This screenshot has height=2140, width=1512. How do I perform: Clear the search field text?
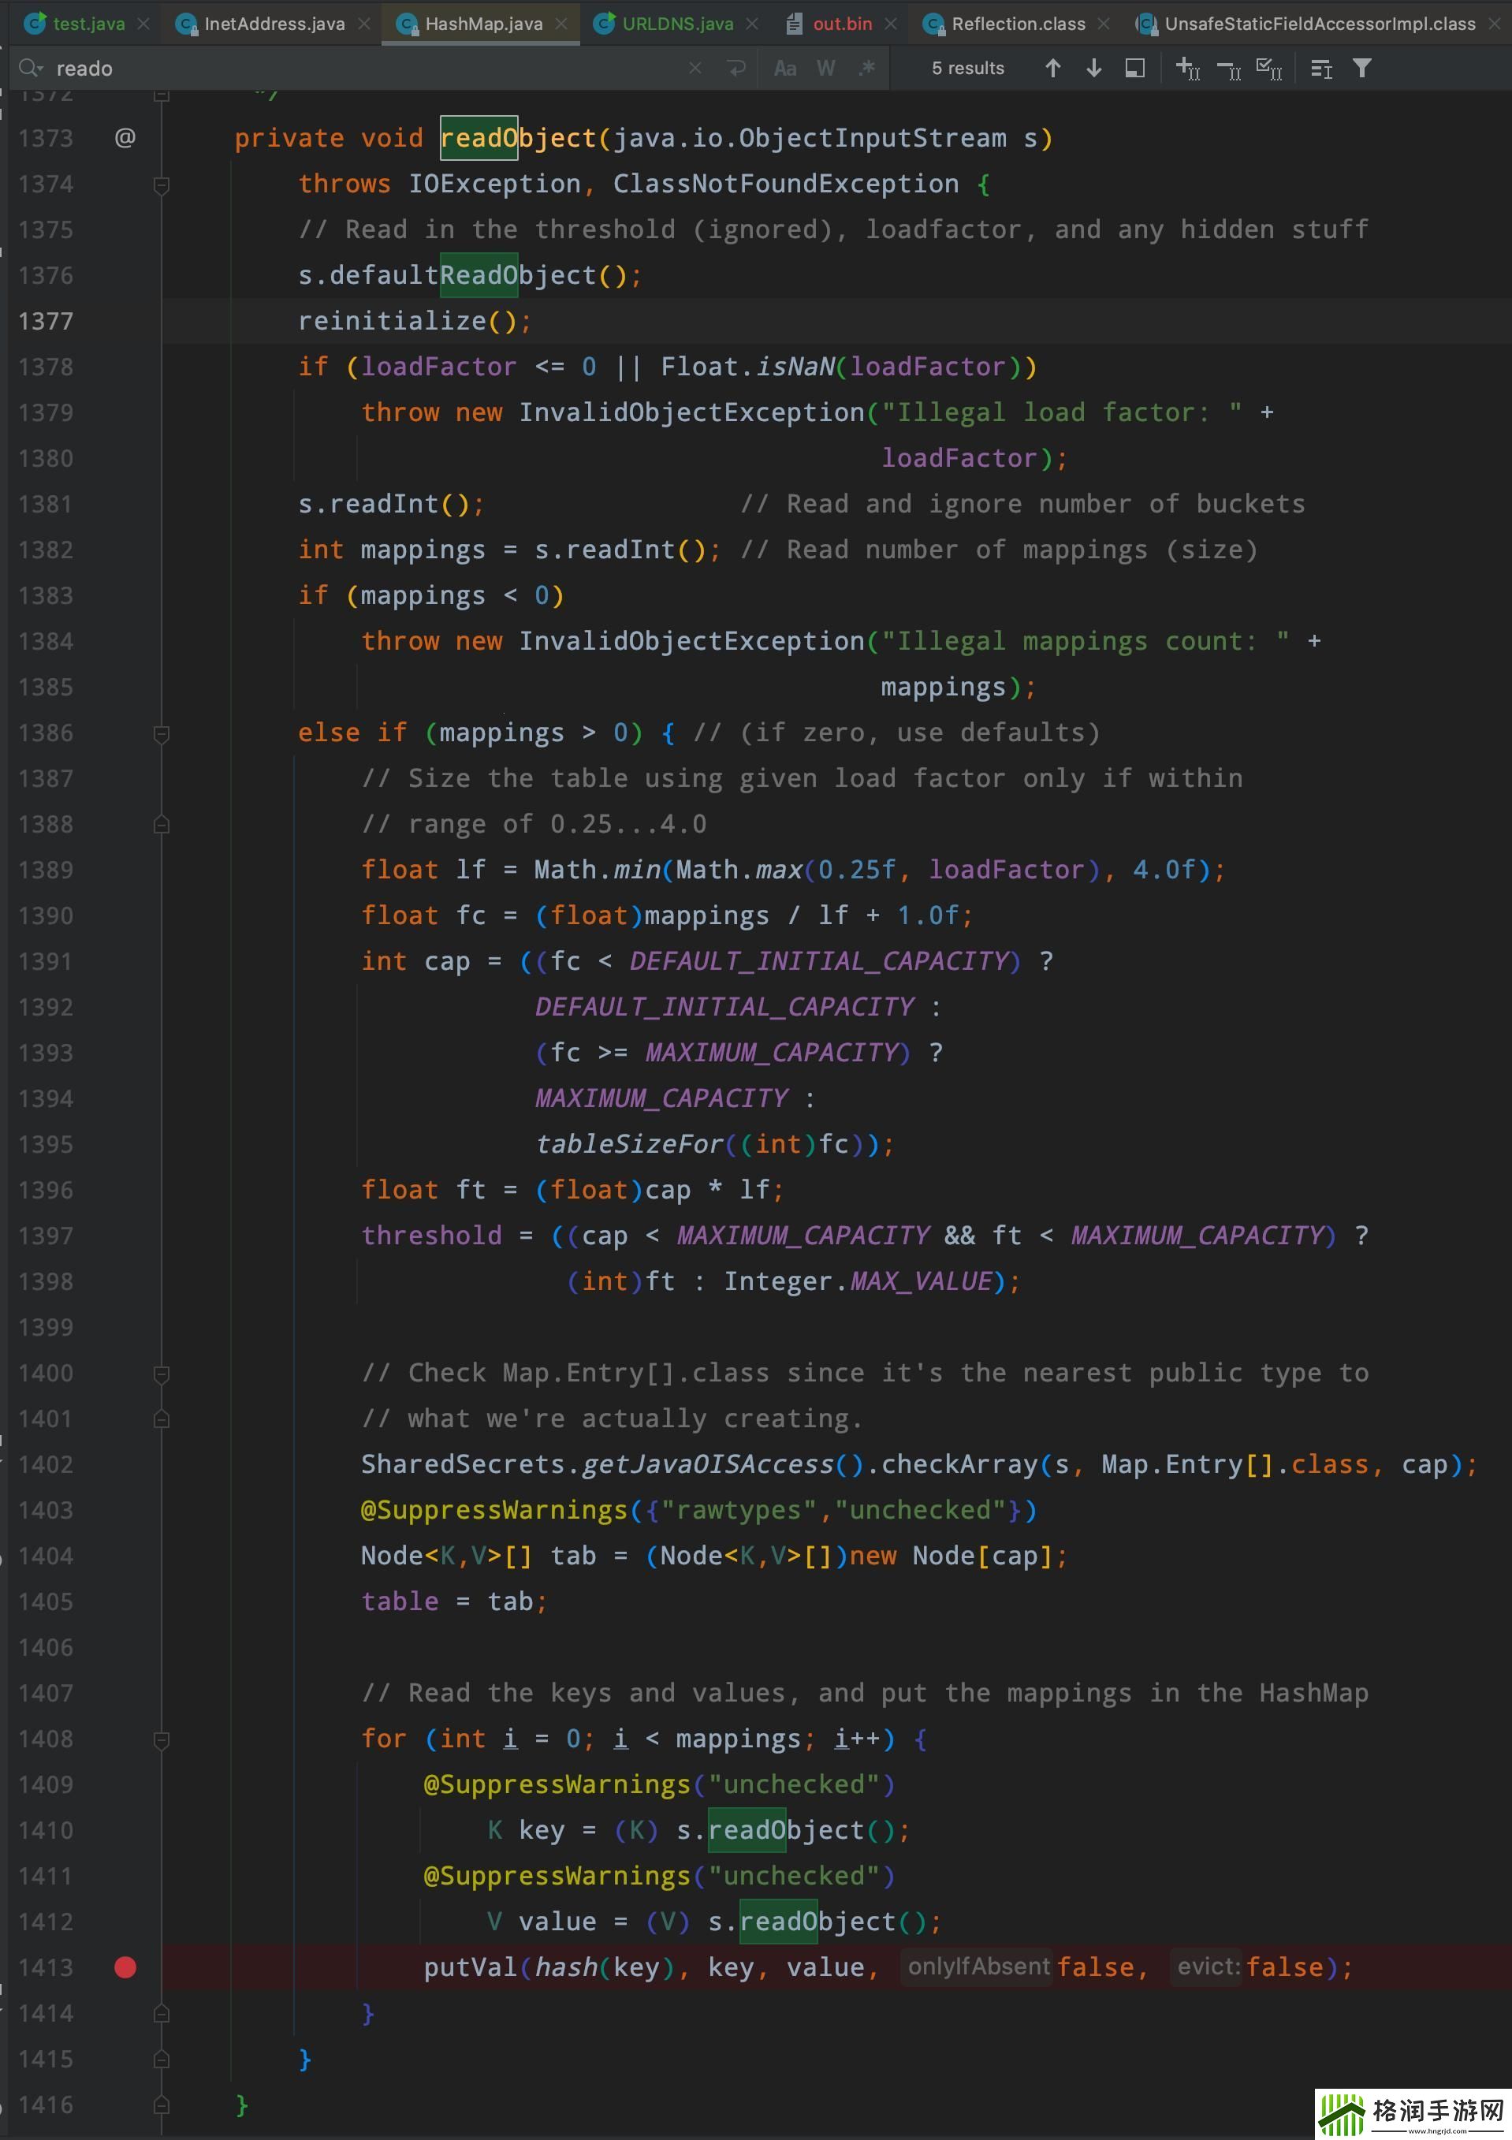[x=695, y=68]
